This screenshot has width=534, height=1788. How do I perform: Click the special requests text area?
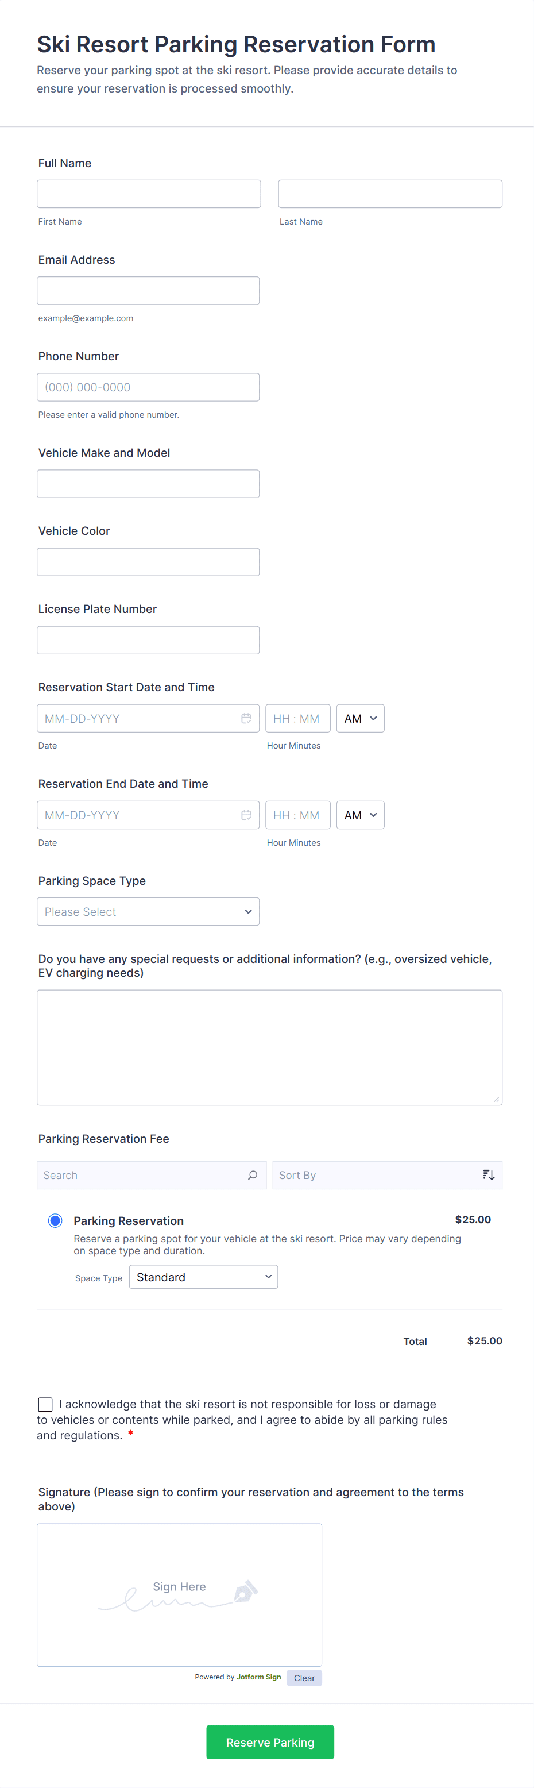(x=269, y=1047)
